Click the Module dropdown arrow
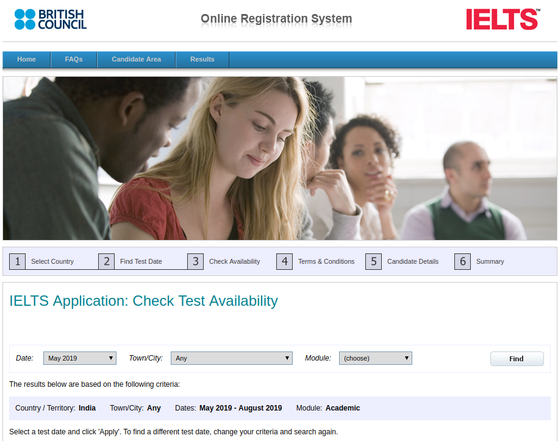Viewport: 558px width, 441px height. pyautogui.click(x=406, y=358)
